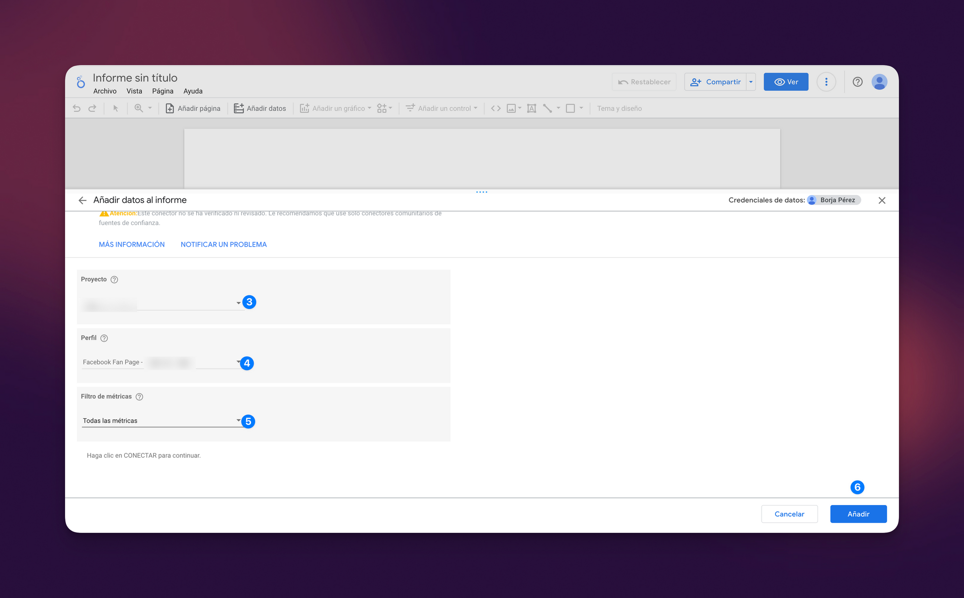Viewport: 964px width, 598px height.
Task: Close the Añadir datos panel
Action: (882, 200)
